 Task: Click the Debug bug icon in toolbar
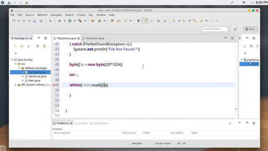59,21
